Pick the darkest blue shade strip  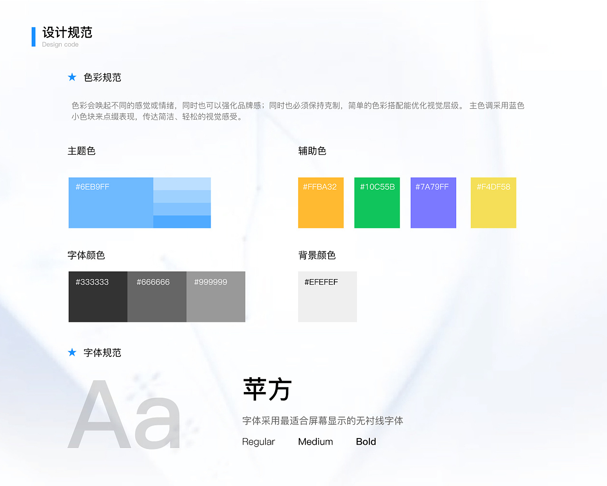[182, 222]
